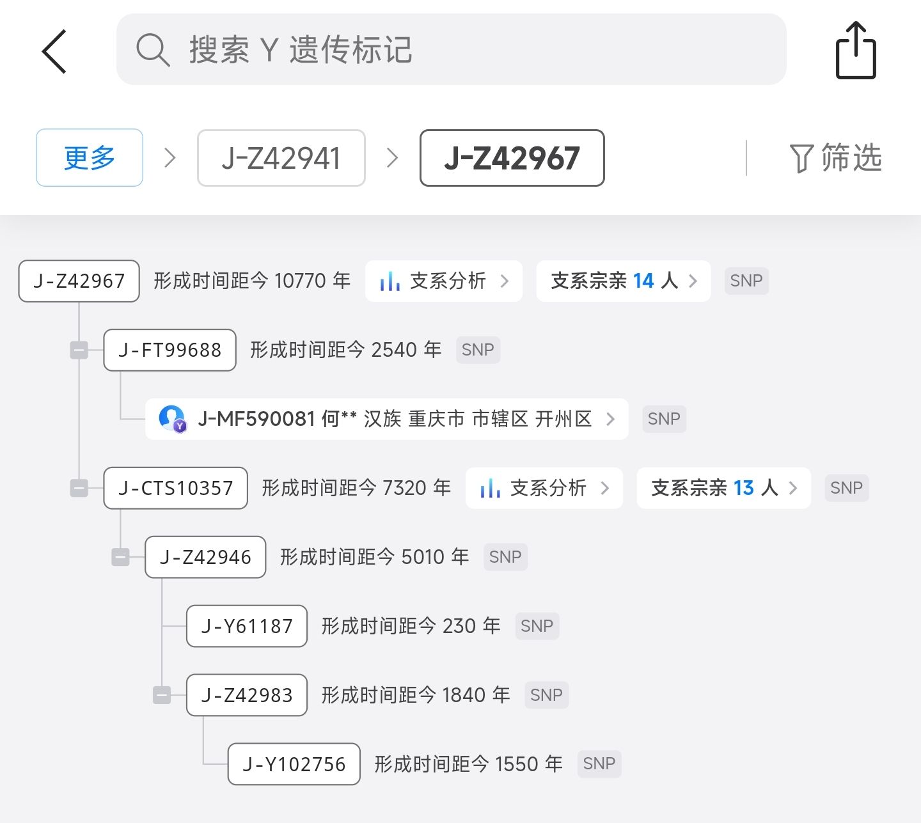Select the J-Z42941 breadcrumb
Viewport: 921px width, 823px height.
click(x=281, y=158)
